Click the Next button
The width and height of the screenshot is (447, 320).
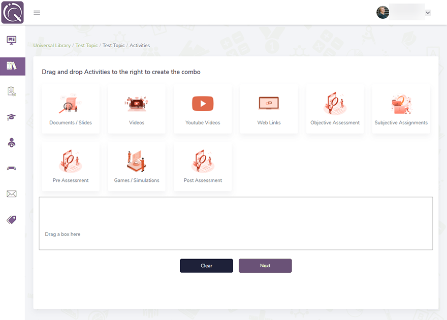pos(265,266)
